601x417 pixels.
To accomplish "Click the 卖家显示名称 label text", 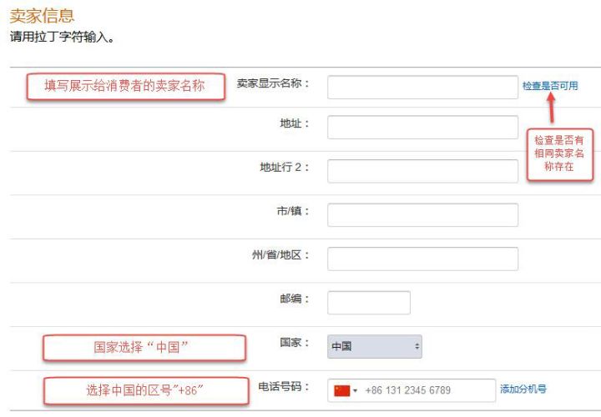I will (272, 83).
